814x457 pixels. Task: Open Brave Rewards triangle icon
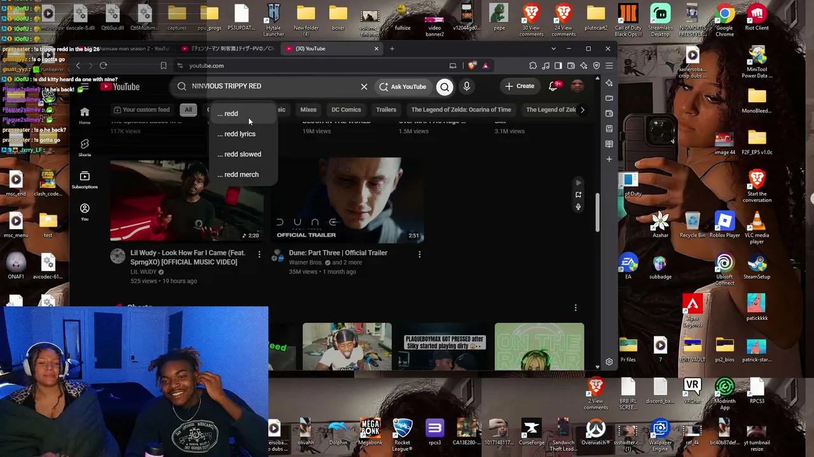(x=485, y=65)
